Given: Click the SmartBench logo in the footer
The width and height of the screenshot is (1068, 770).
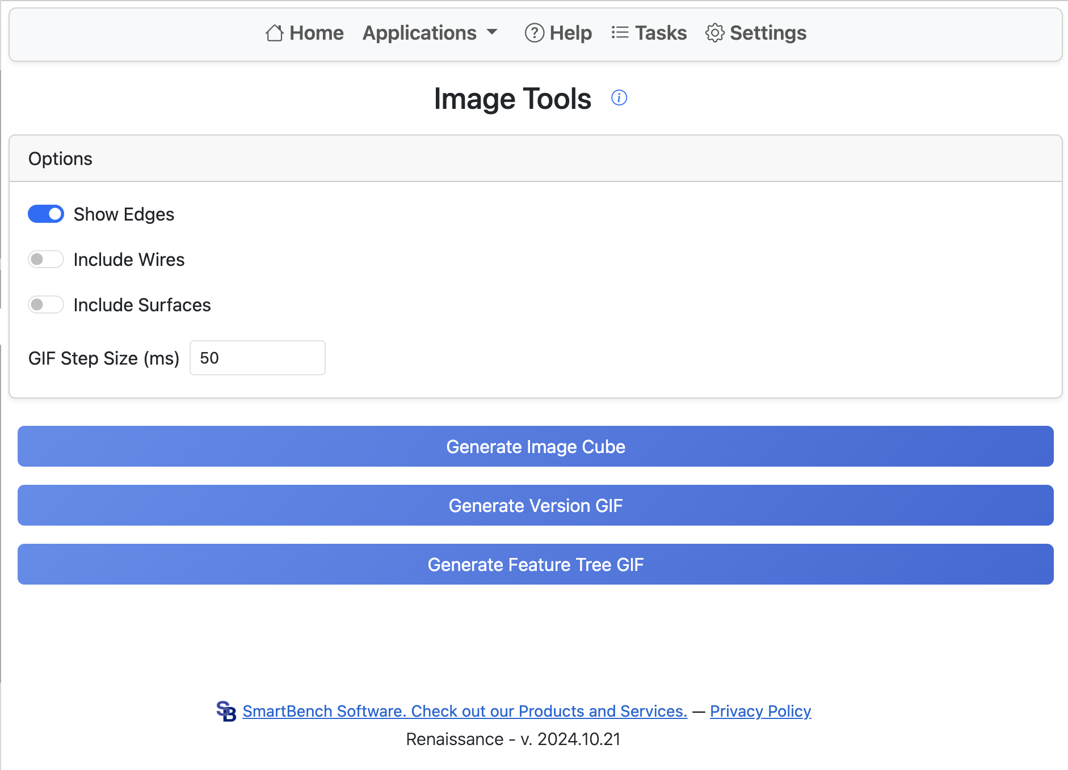Looking at the screenshot, I should tap(226, 711).
